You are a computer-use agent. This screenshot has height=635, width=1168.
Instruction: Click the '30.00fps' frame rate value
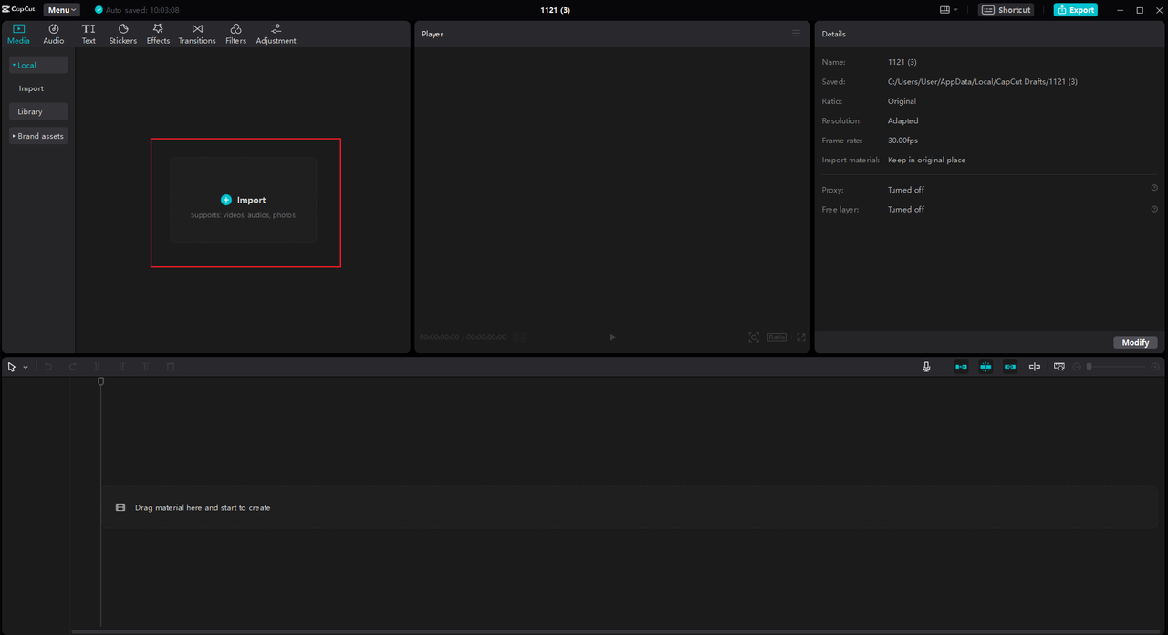pos(902,141)
